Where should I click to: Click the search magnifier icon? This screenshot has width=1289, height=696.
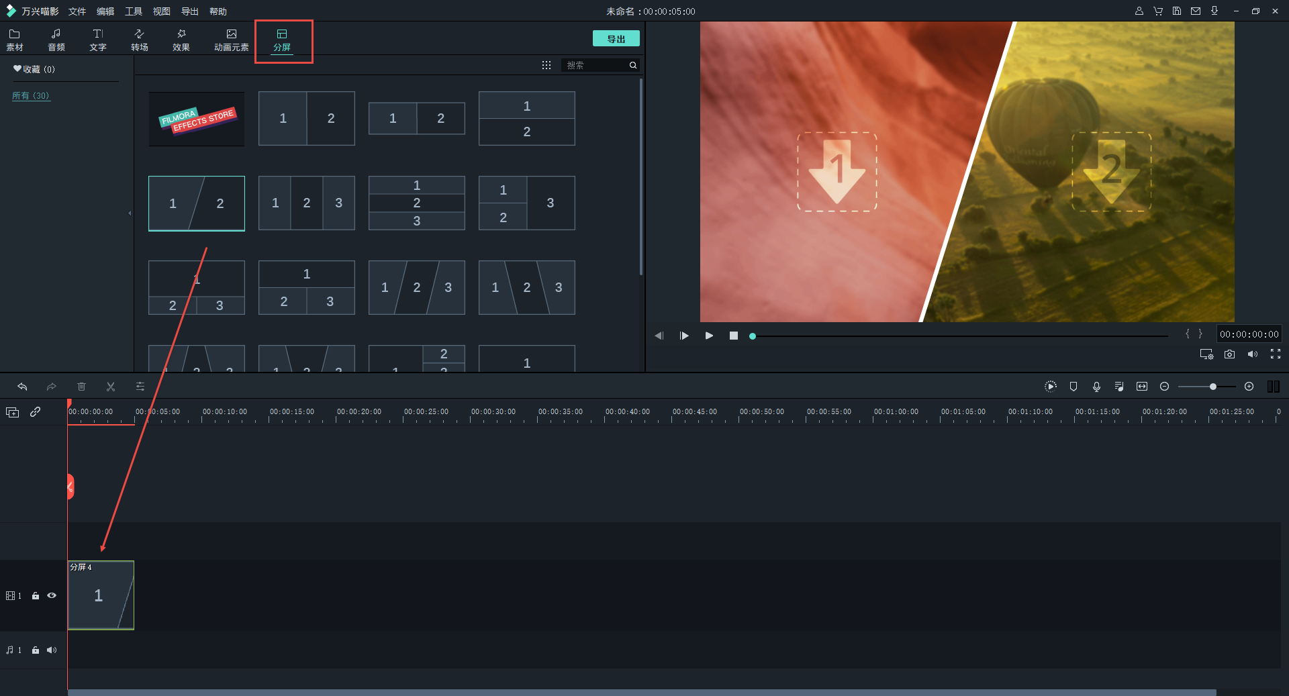click(632, 65)
